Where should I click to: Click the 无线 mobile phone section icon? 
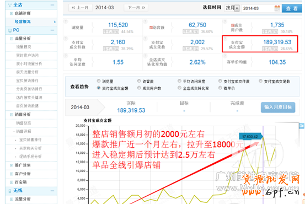coord(10,191)
